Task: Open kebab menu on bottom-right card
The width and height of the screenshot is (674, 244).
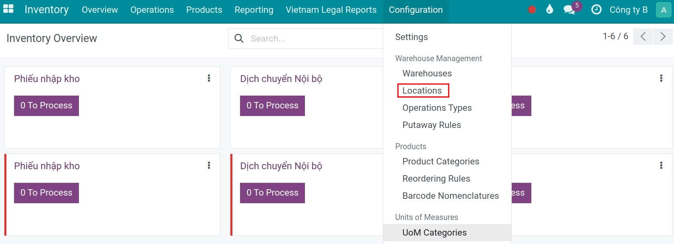Action: coord(661,166)
